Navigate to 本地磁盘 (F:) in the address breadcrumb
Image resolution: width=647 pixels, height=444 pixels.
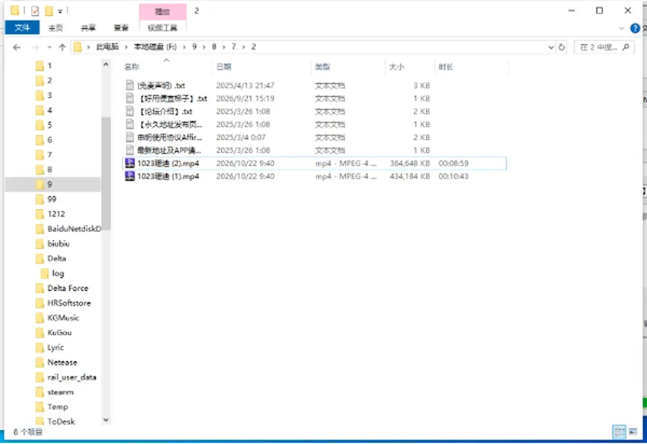[x=155, y=47]
